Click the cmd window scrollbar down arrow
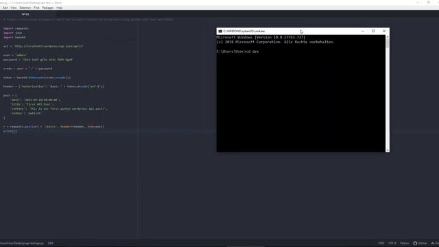Viewport: 439px width, 247px height. pos(388,150)
